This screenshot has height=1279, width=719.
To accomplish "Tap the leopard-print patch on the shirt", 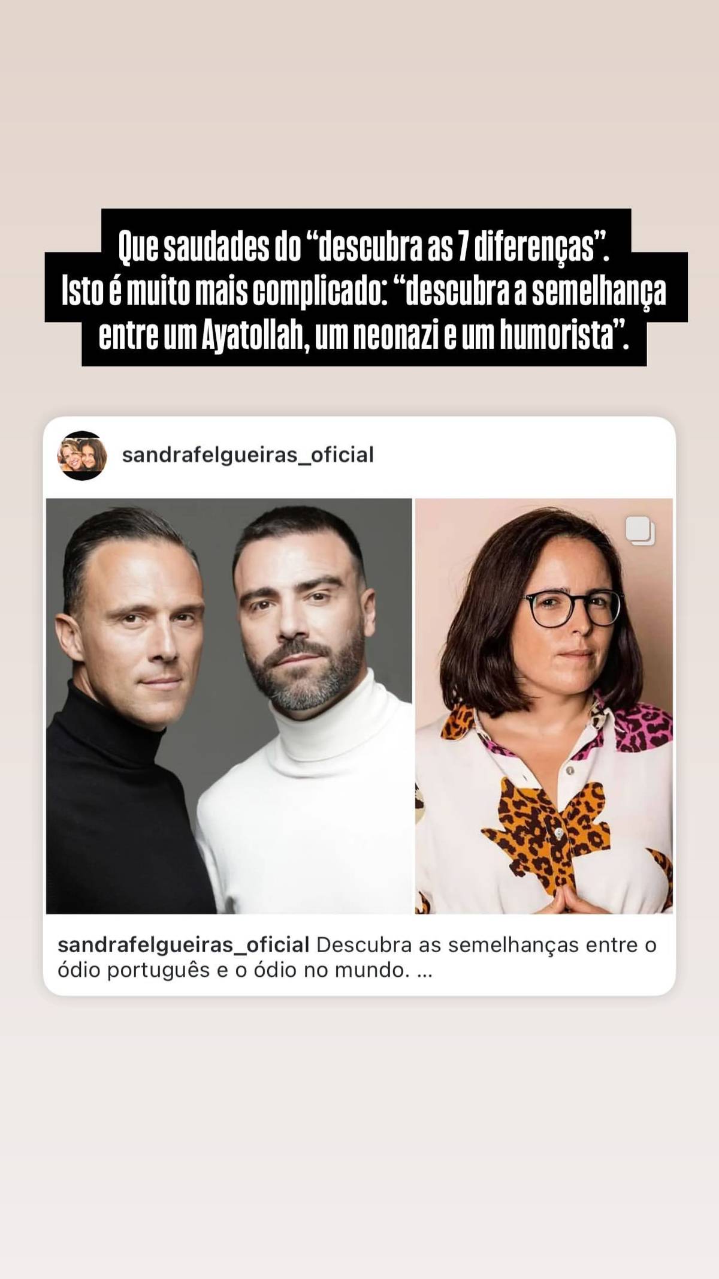I will pyautogui.click(x=544, y=826).
